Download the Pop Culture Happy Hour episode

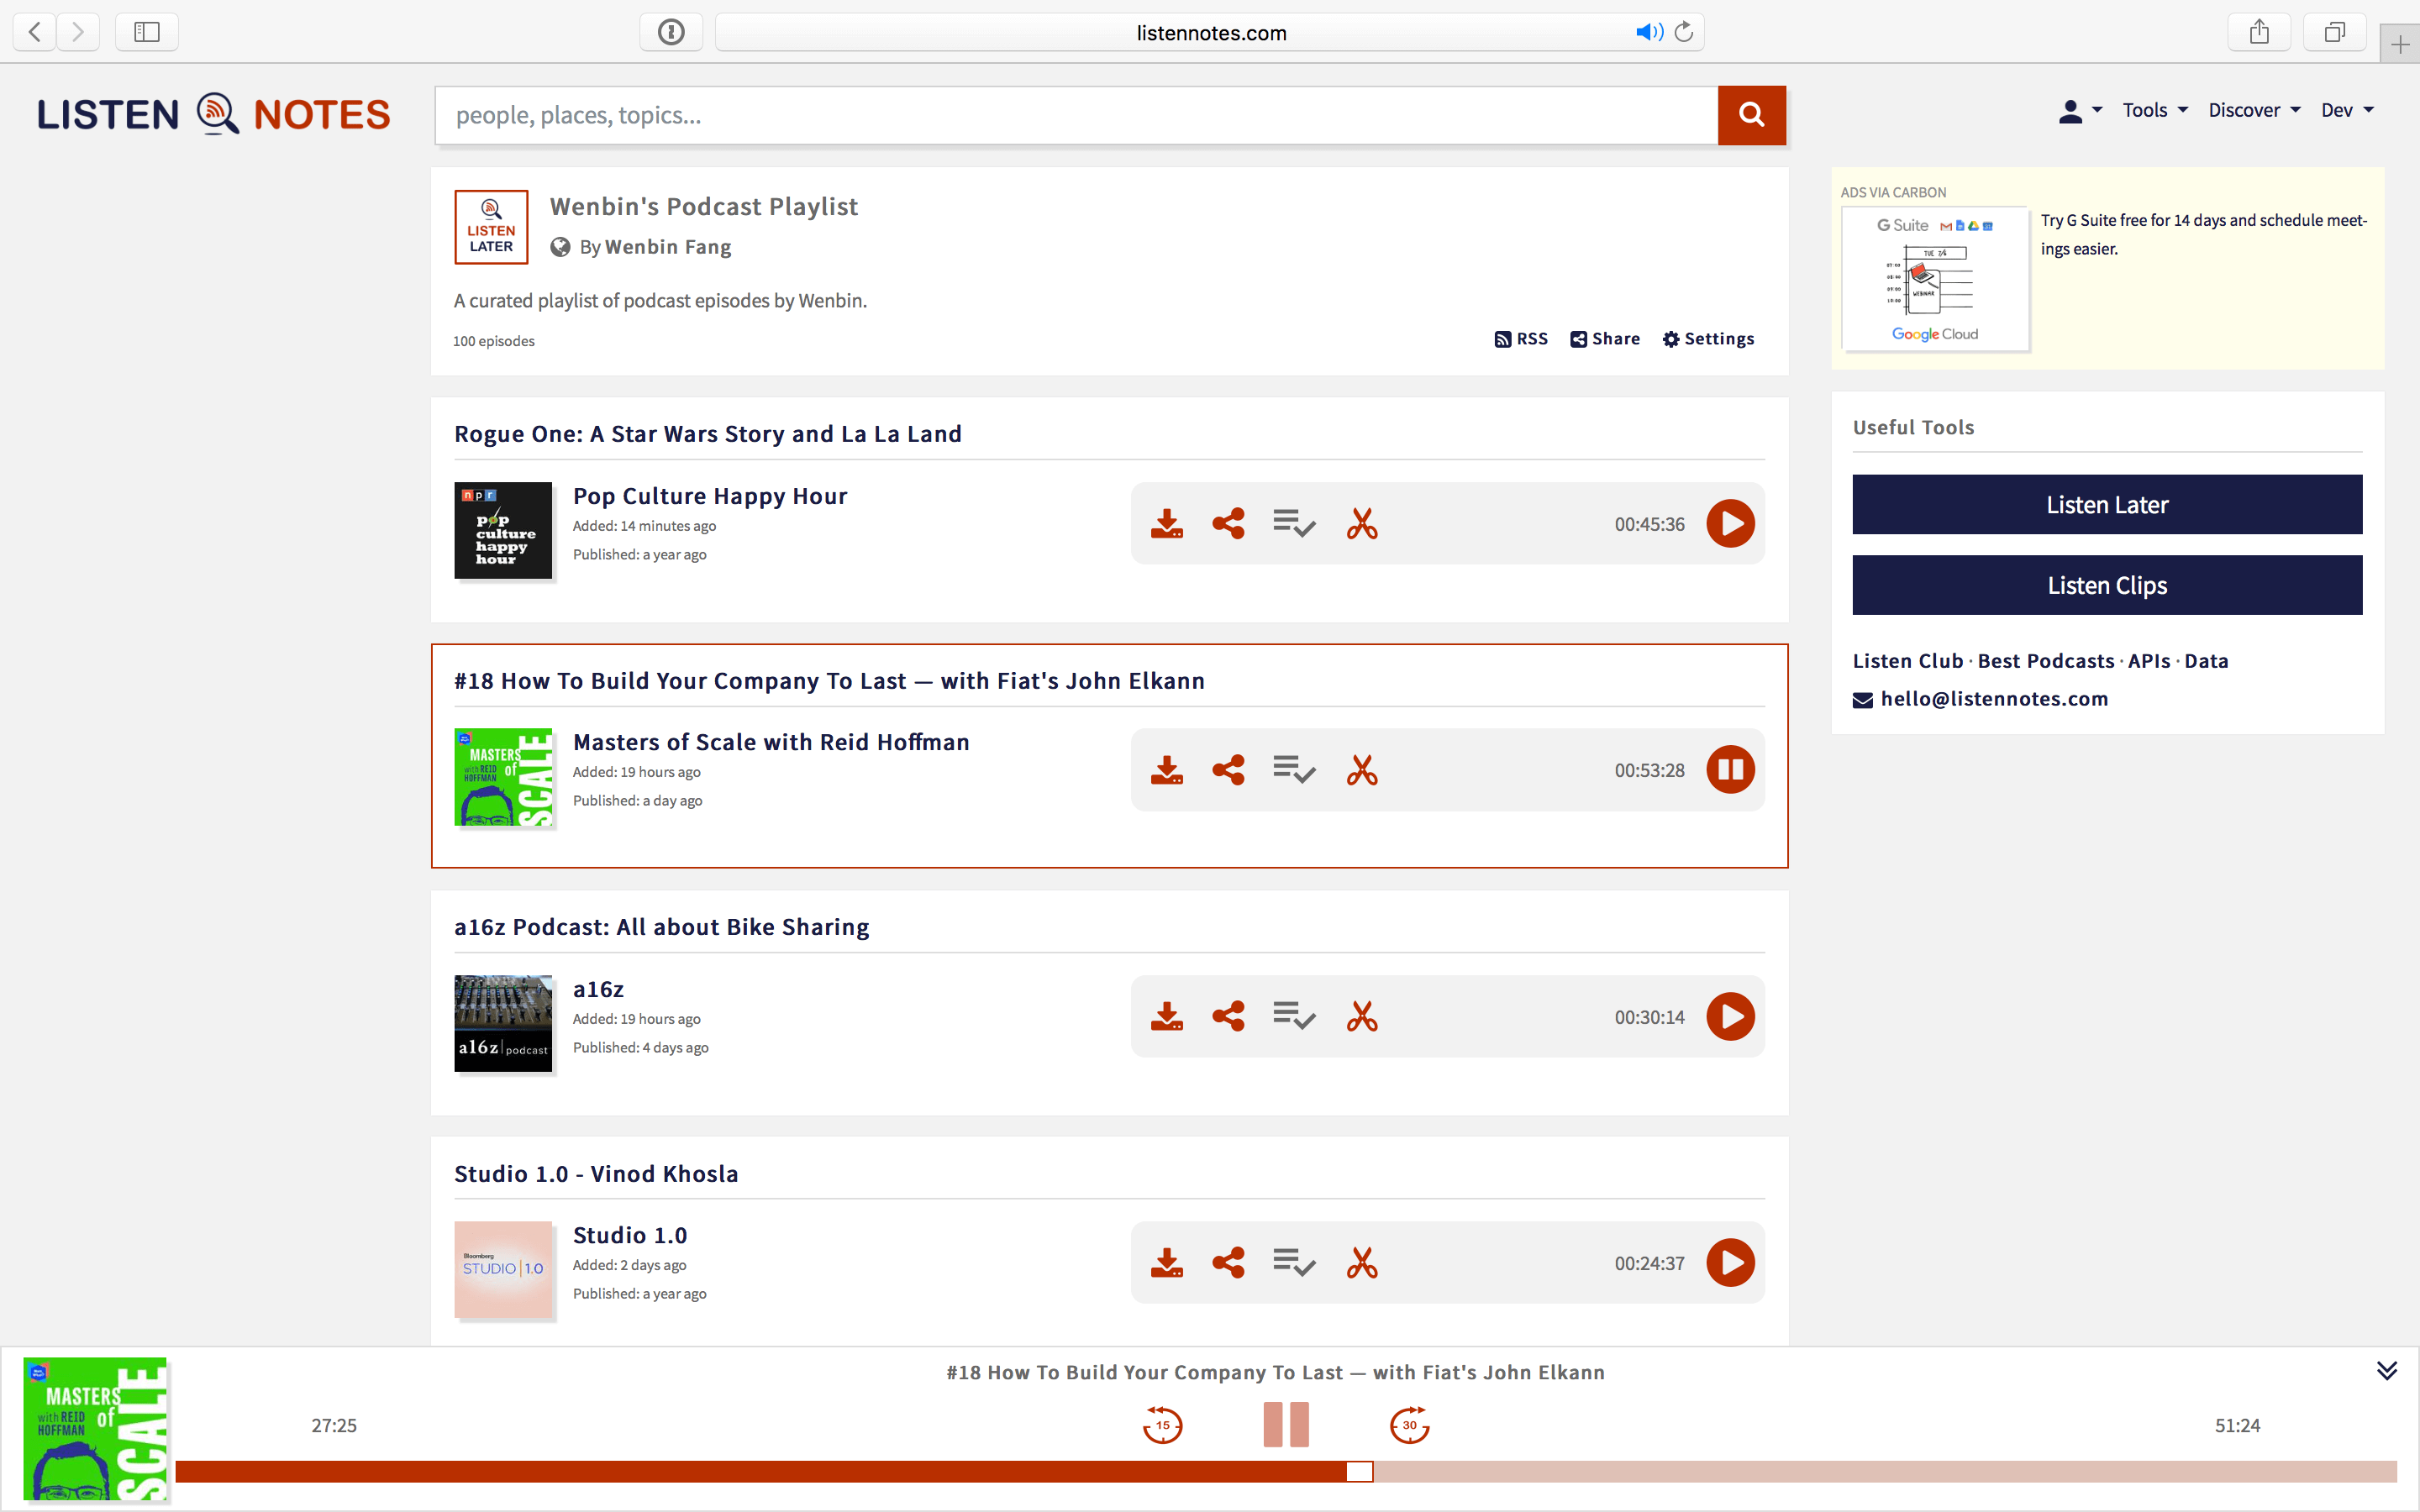[1166, 524]
